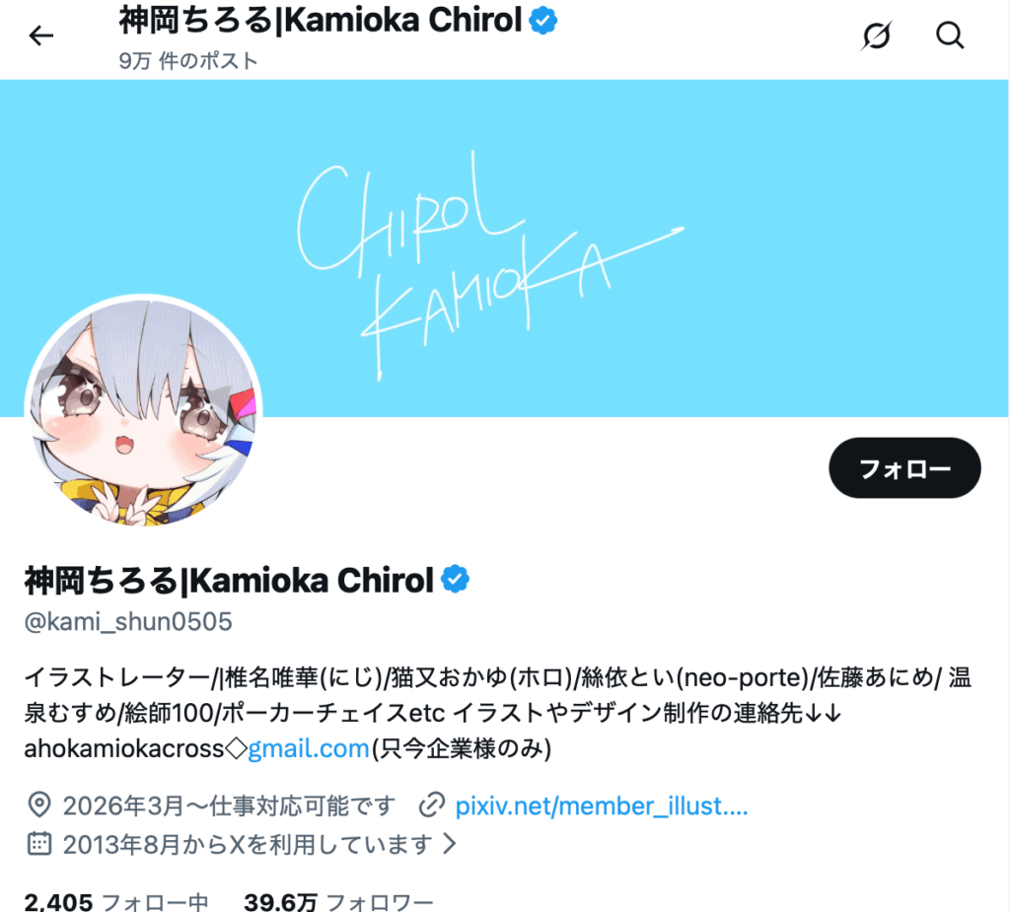The width and height of the screenshot is (1010, 912).
Task: Open the chibi avatar profile picture
Action: coord(144,411)
